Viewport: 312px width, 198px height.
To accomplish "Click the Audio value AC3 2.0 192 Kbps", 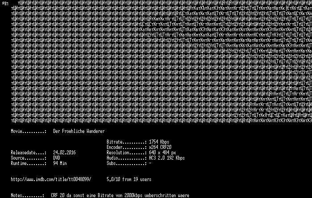I will [x=167, y=158].
